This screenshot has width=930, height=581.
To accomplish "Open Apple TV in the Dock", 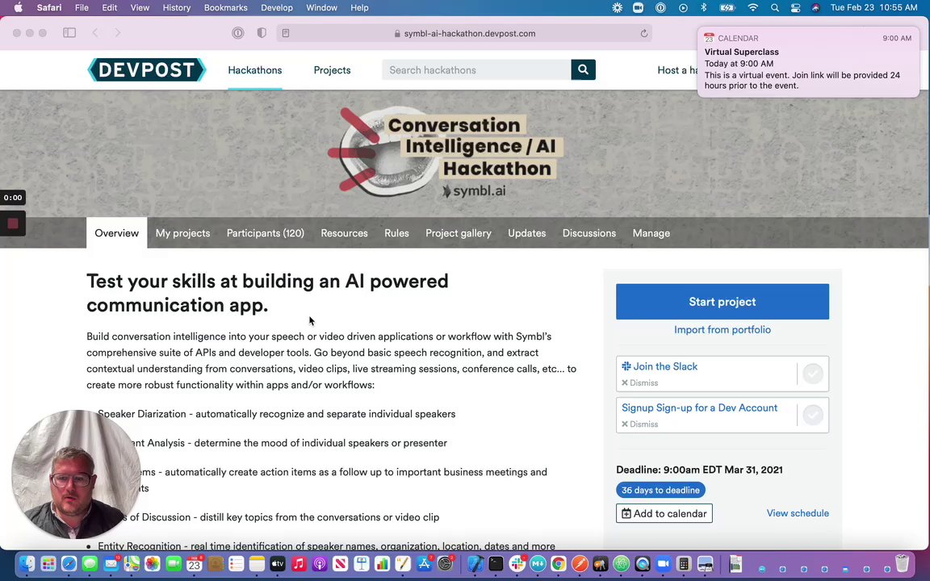I will pos(278,564).
